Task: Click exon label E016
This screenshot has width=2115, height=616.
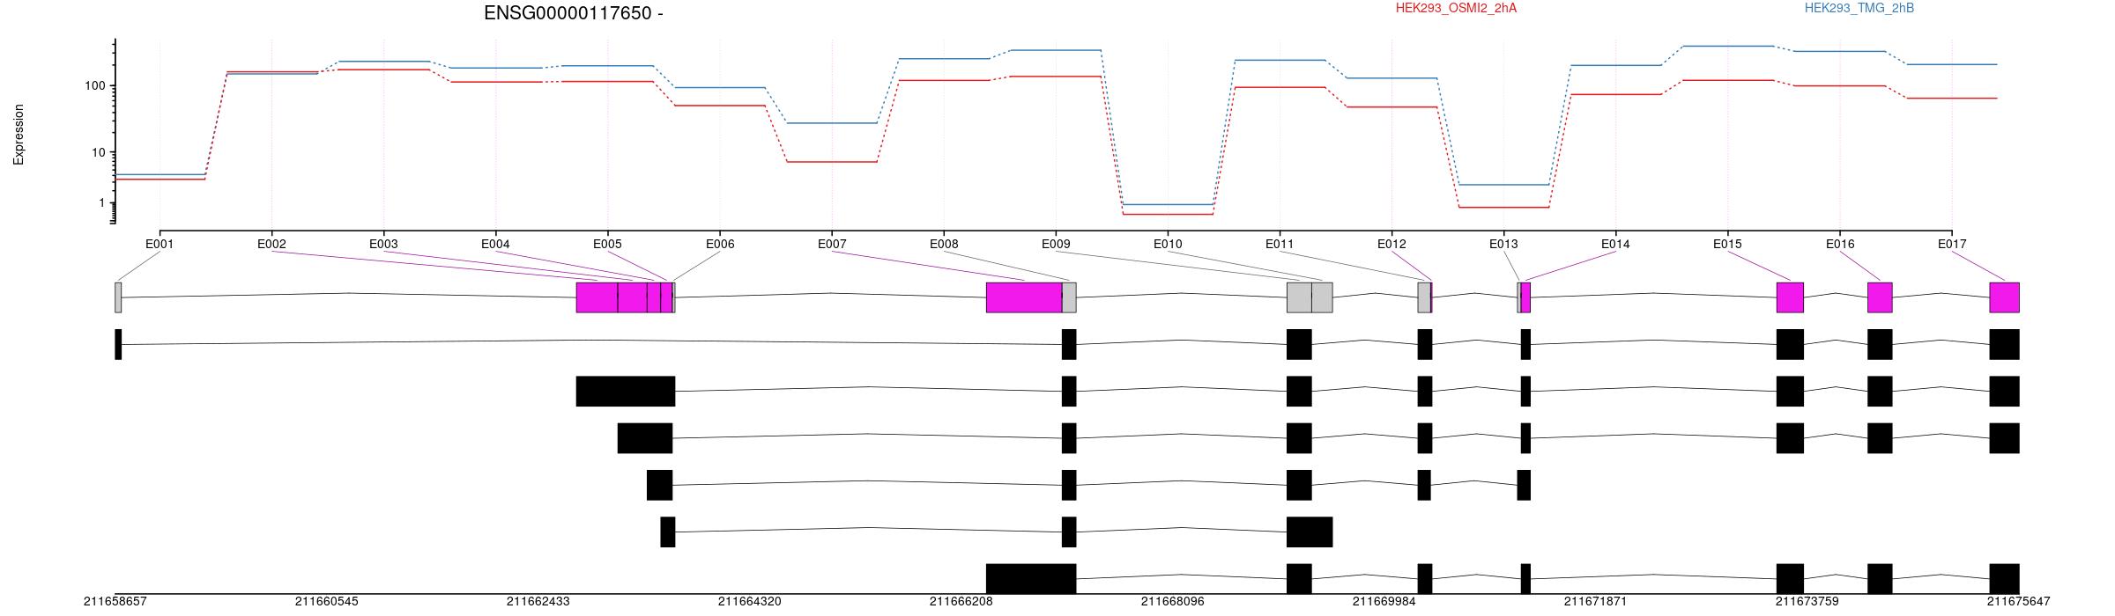Action: [x=1839, y=244]
